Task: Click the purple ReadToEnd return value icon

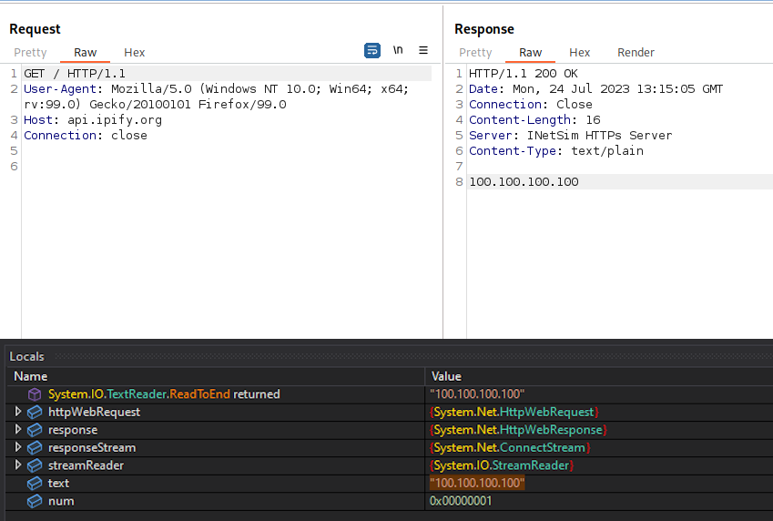Action: [x=35, y=394]
